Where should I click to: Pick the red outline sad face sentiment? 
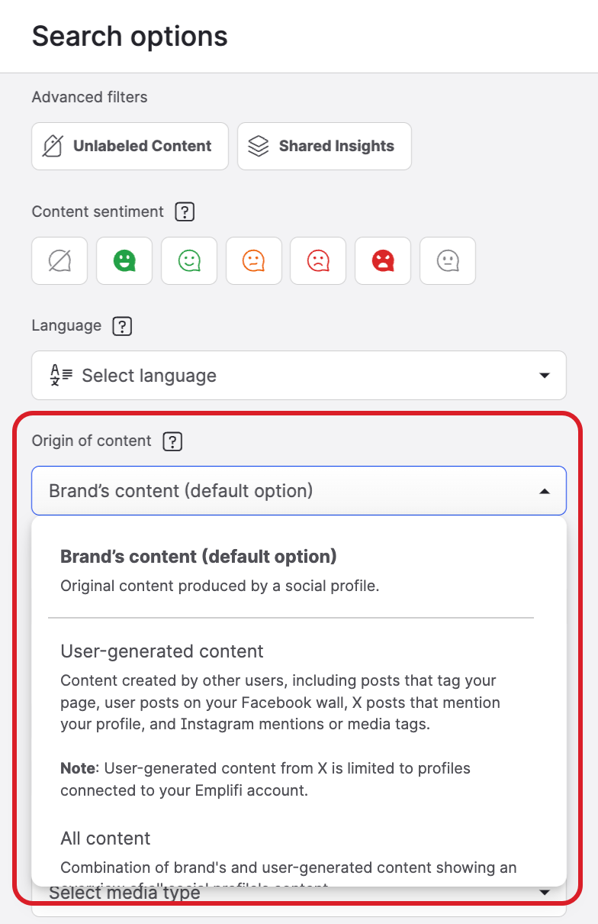coord(317,261)
